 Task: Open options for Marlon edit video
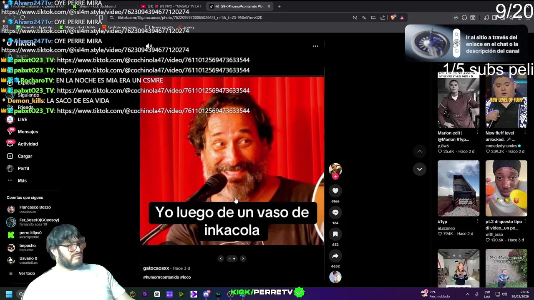[x=477, y=133]
